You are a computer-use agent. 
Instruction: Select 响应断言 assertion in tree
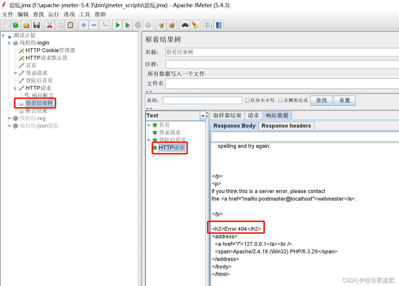(x=42, y=96)
